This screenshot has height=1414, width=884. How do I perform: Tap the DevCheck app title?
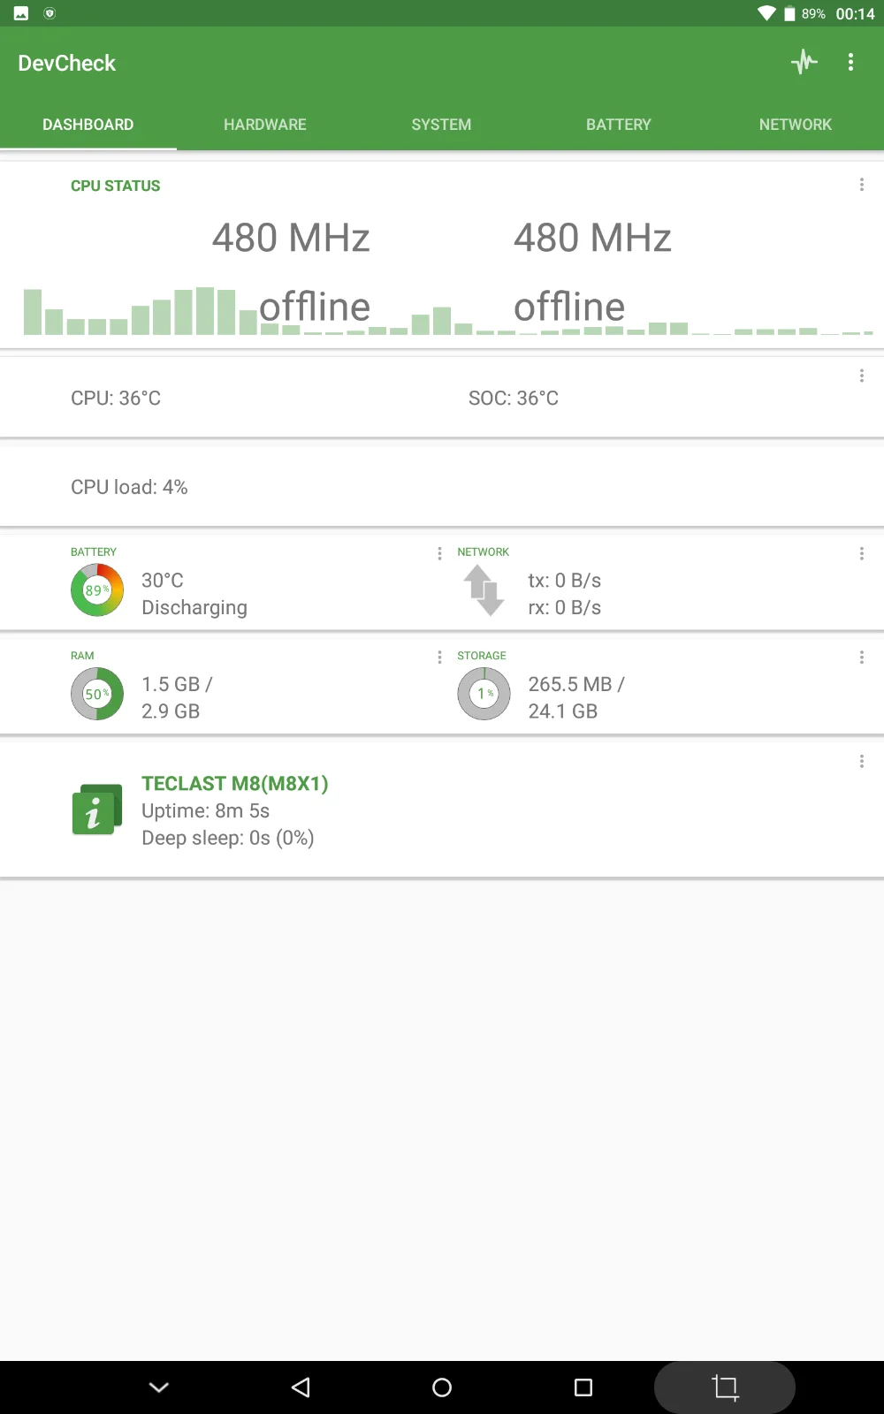pos(67,63)
